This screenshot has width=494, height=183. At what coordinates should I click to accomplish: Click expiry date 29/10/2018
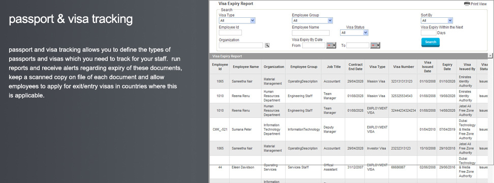[x=447, y=148]
